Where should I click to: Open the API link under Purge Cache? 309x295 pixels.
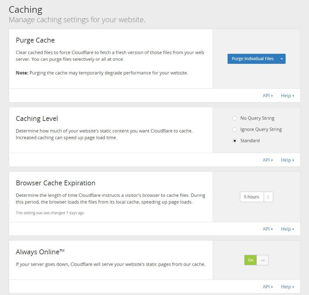pyautogui.click(x=267, y=96)
